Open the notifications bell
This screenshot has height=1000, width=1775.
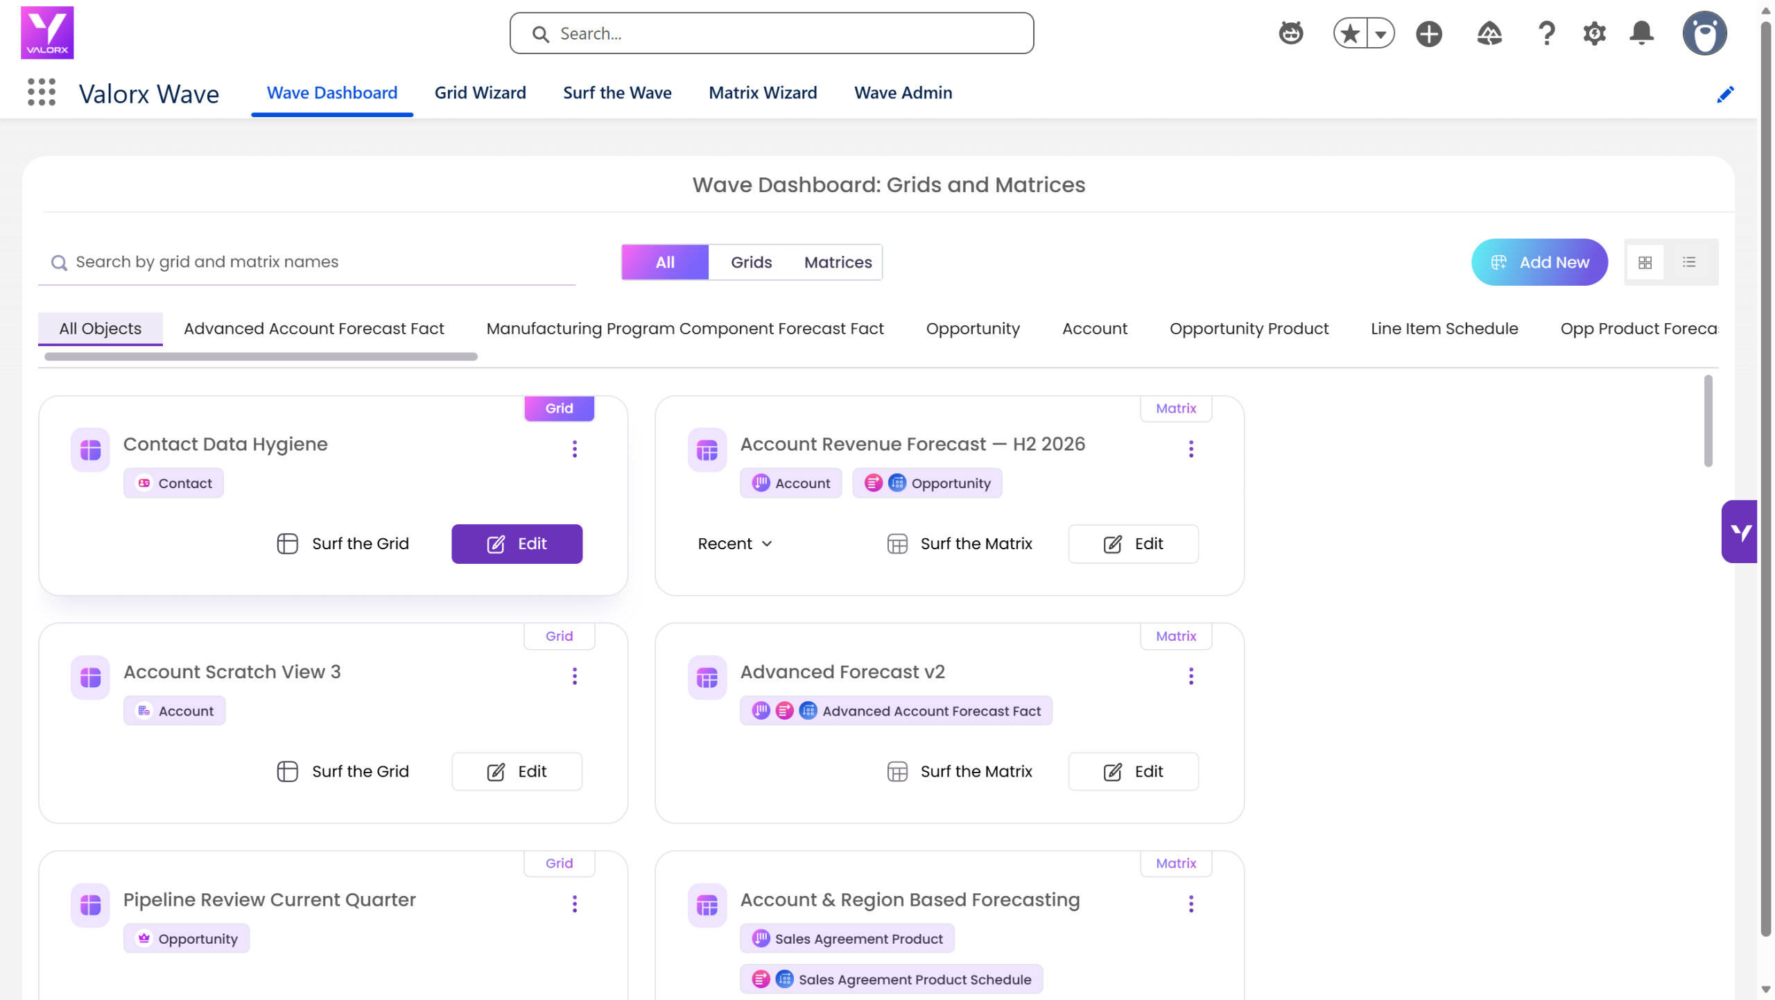click(x=1641, y=33)
